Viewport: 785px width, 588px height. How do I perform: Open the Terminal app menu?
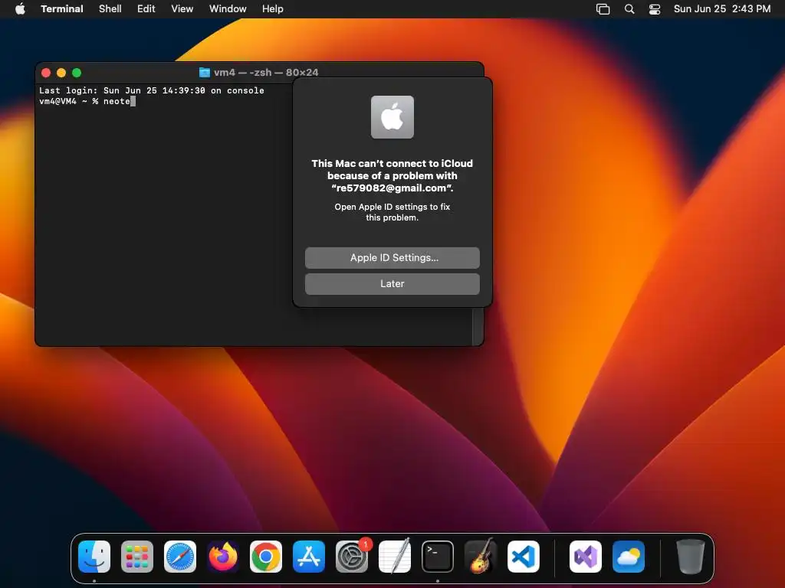coord(62,9)
